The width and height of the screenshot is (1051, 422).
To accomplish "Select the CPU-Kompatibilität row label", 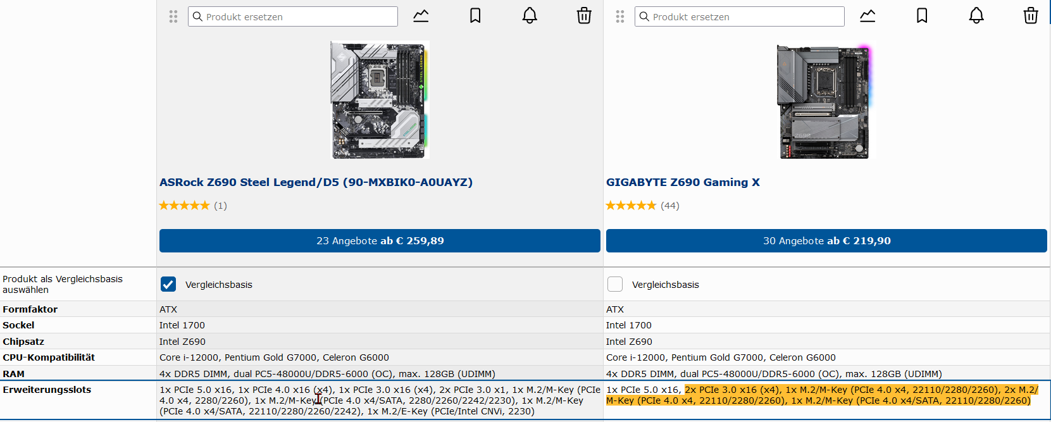I will click(x=49, y=357).
